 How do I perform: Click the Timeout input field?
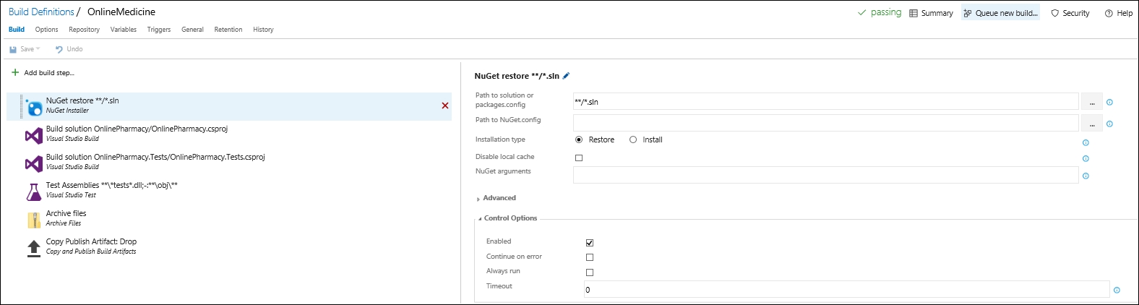pos(846,290)
